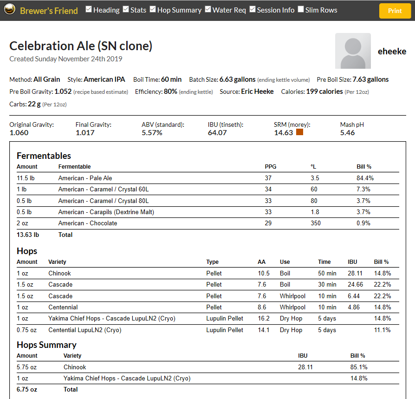This screenshot has width=415, height=399.
Task: Disable the Water Req checkbox
Action: coord(208,10)
